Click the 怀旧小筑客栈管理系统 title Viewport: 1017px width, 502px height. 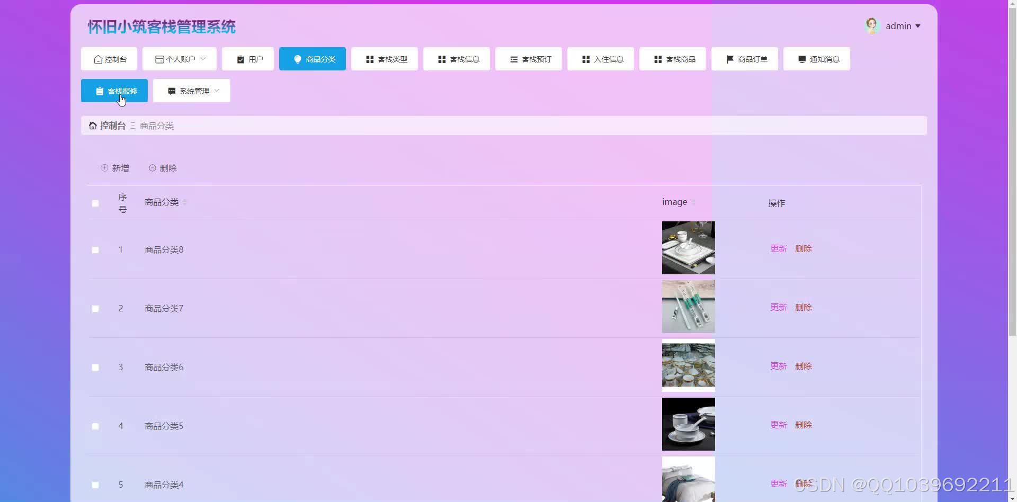(x=162, y=26)
